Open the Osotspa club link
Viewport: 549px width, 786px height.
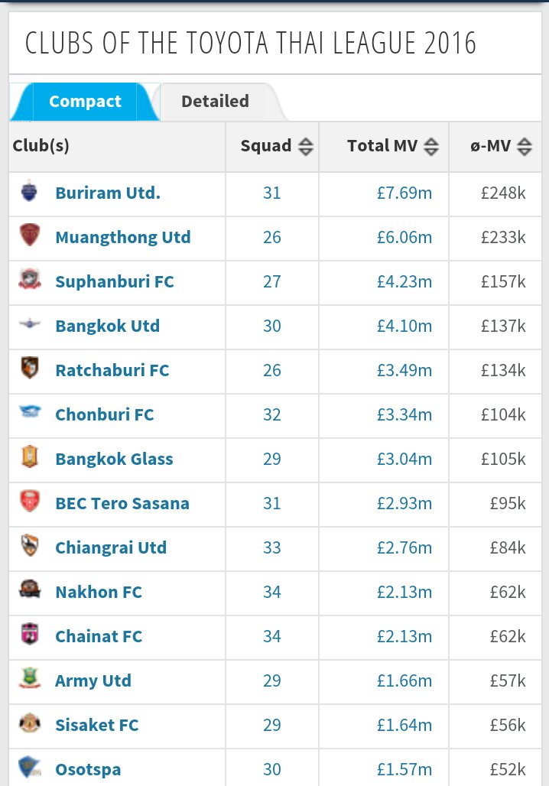tap(88, 769)
